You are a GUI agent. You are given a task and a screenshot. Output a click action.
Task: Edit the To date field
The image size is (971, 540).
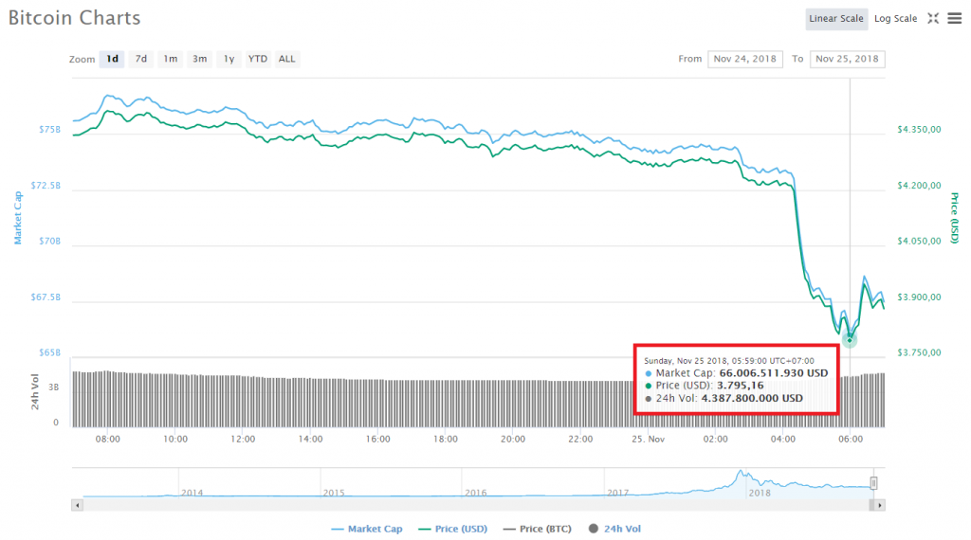click(x=847, y=59)
